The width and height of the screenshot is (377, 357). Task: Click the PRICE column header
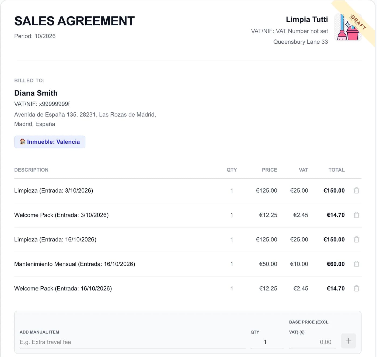tap(270, 170)
